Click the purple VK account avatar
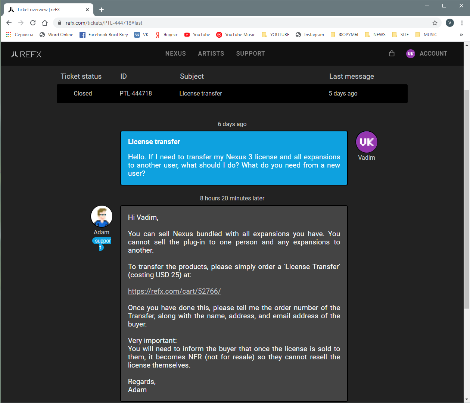Screen dimensions: 470x403 [411, 54]
